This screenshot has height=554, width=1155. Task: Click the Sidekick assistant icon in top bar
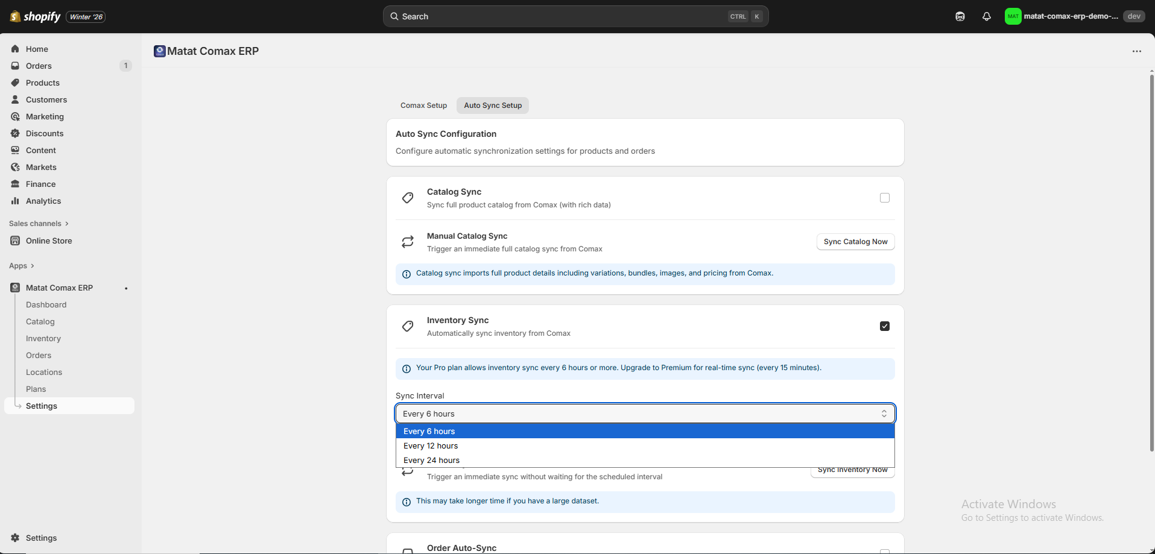click(960, 16)
